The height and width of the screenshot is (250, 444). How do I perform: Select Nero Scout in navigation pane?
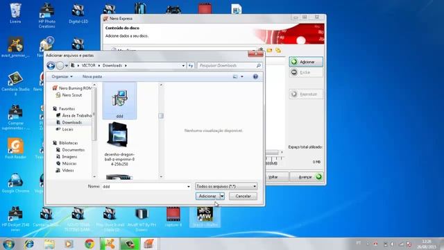69,95
